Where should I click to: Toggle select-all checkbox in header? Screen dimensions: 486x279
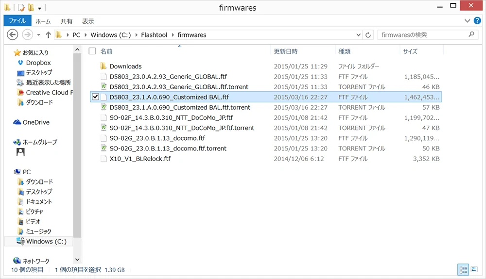92,51
